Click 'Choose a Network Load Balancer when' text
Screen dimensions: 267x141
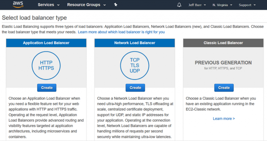pos(133,98)
